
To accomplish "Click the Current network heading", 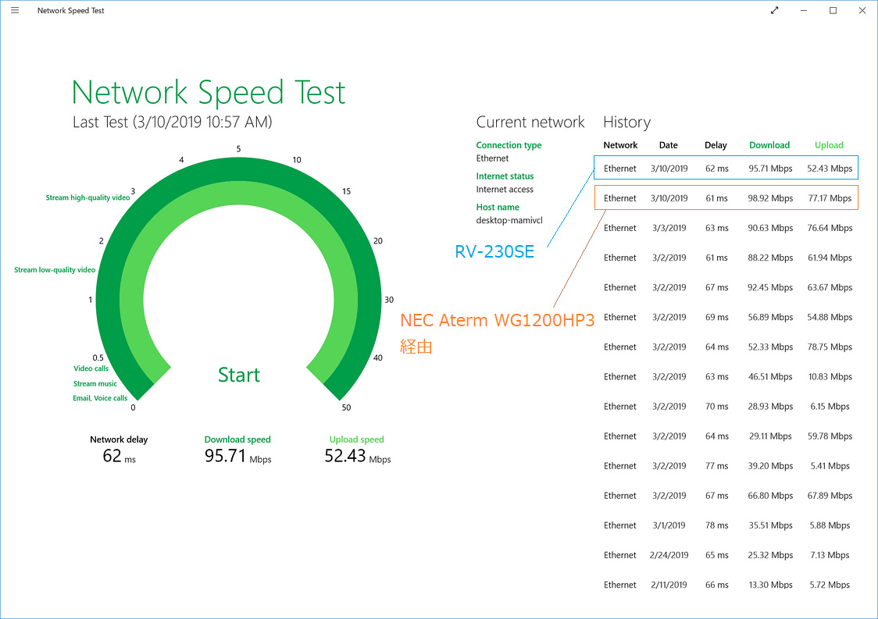I will point(530,122).
